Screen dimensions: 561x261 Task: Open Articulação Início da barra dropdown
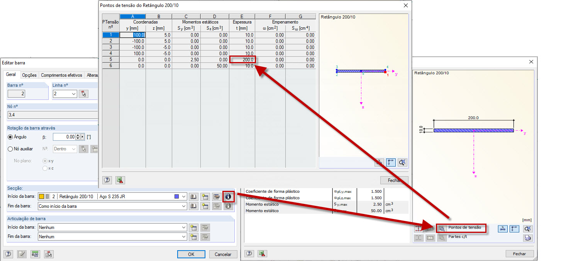point(184,227)
